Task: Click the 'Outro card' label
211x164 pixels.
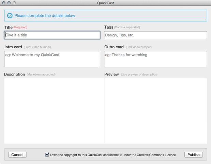Action: coord(114,47)
